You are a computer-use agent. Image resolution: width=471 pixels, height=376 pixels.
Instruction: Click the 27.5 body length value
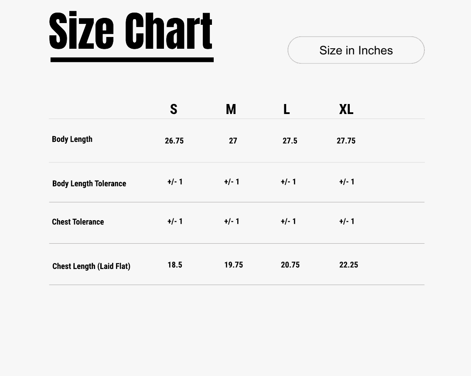click(x=290, y=141)
